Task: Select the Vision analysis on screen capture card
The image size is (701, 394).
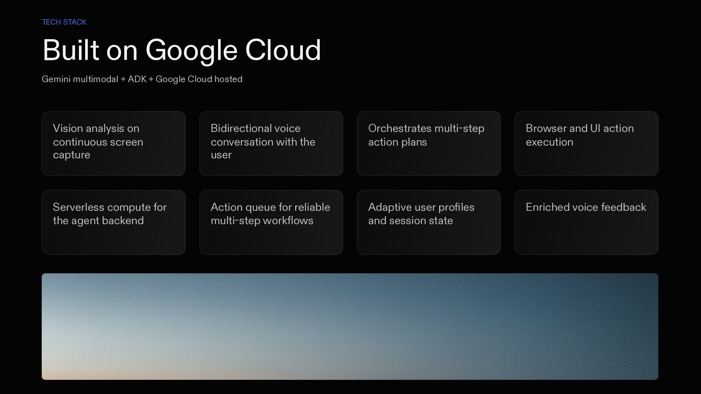Action: coord(113,143)
